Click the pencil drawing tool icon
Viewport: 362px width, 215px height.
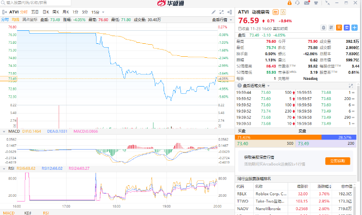214,11
